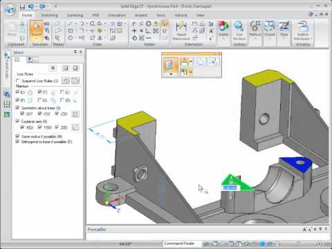Click the Style icon

[284, 27]
